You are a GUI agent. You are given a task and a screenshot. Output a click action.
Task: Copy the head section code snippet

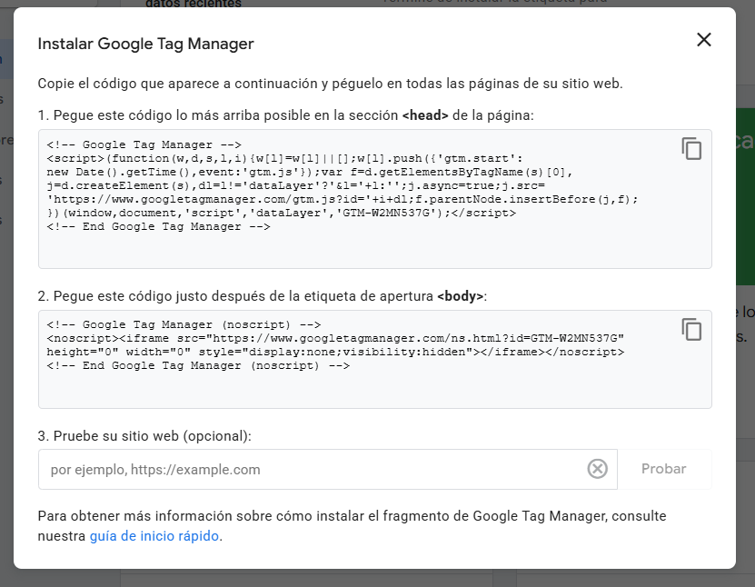692,149
